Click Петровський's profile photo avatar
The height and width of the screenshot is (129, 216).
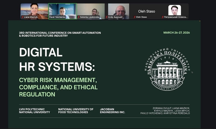pyautogui.click(x=174, y=10)
